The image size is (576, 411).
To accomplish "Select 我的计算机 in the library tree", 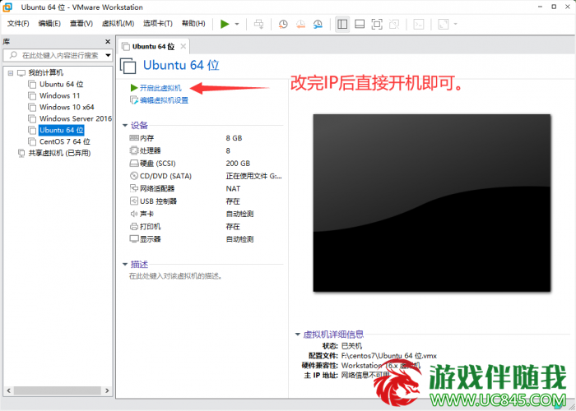I will click(46, 72).
